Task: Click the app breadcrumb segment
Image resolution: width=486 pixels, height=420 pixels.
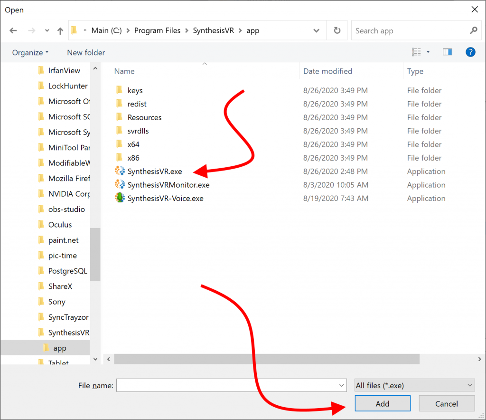Action: coord(252,30)
